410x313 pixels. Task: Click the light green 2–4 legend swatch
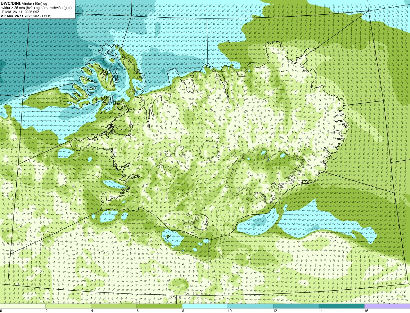pos(68,306)
